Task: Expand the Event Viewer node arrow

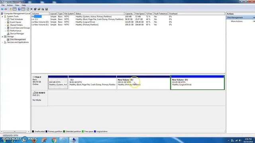Action: coord(5,22)
